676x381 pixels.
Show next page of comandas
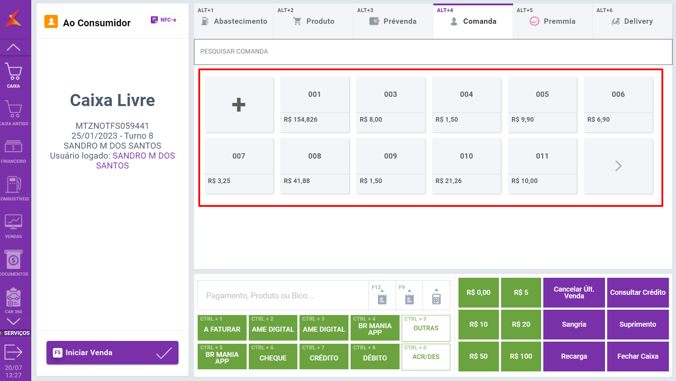tap(618, 166)
